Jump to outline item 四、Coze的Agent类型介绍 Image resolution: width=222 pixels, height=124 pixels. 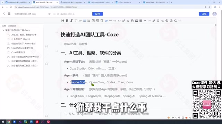[20, 48]
